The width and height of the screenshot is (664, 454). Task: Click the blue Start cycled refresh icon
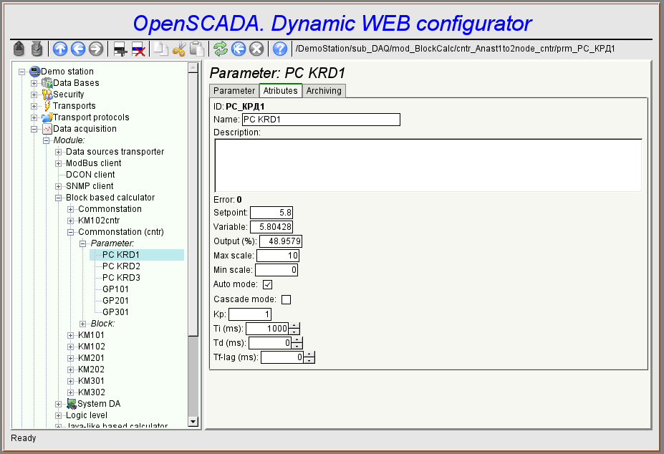239,49
